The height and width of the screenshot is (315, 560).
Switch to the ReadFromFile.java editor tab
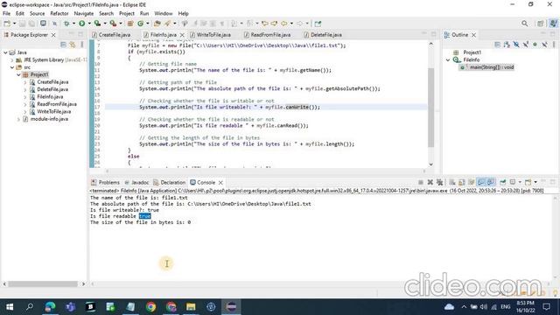pyautogui.click(x=270, y=35)
